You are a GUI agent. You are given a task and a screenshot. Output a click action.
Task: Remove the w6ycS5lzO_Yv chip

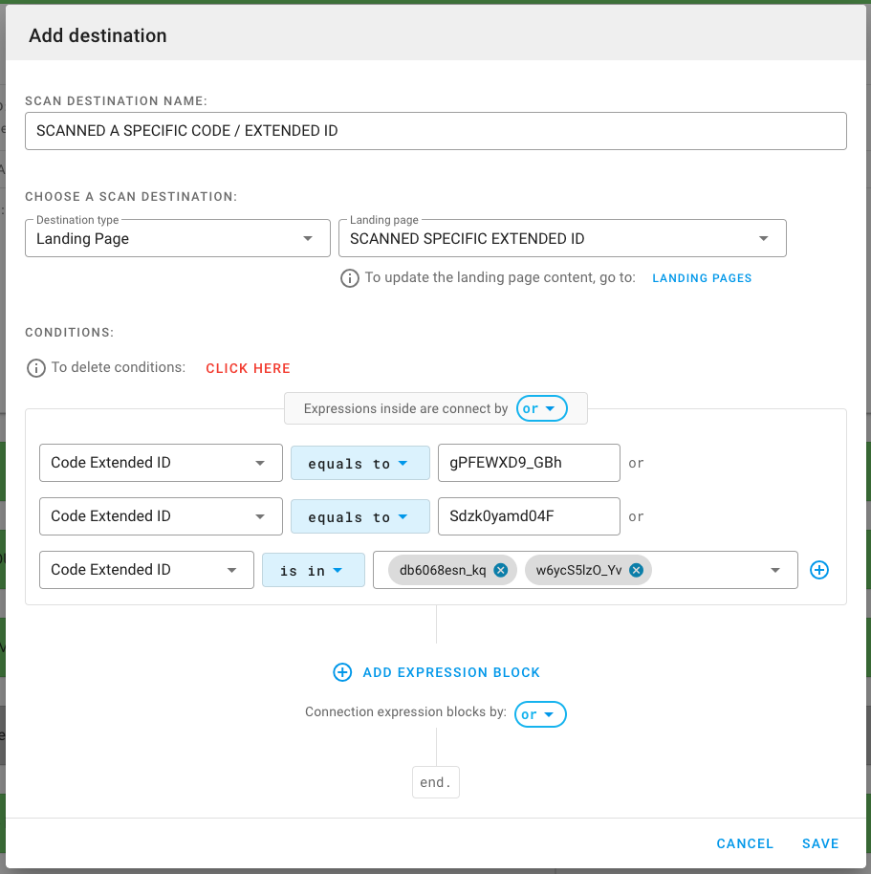click(x=636, y=570)
